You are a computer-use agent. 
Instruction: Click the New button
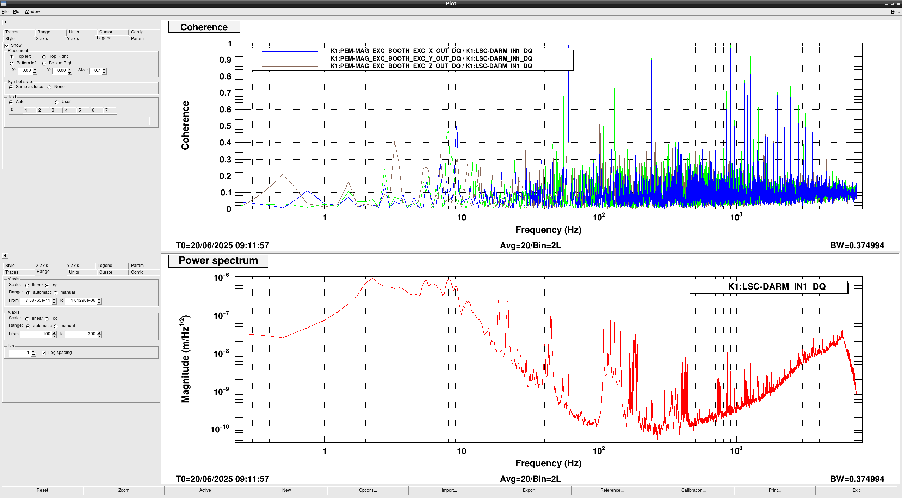click(x=286, y=490)
